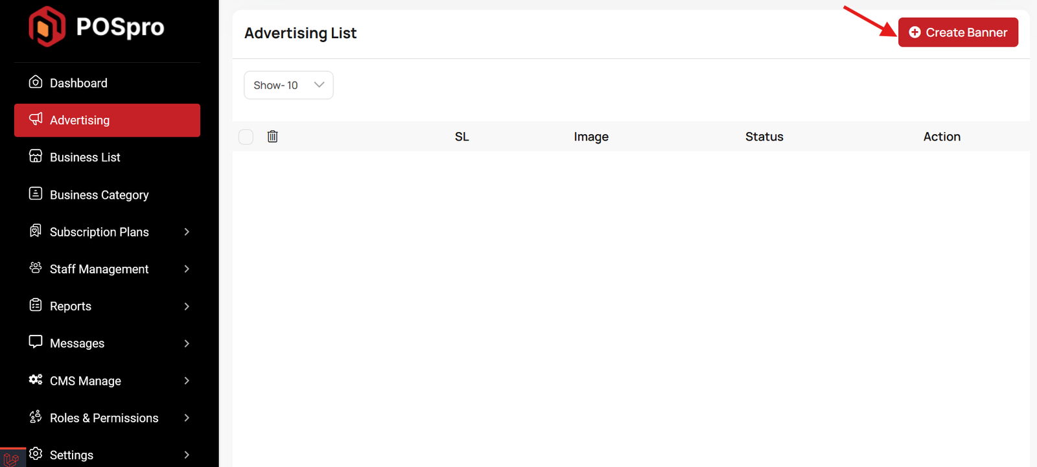Tick the select-all checkbox in table header
Screen dimensions: 1037x467
pyautogui.click(x=246, y=137)
